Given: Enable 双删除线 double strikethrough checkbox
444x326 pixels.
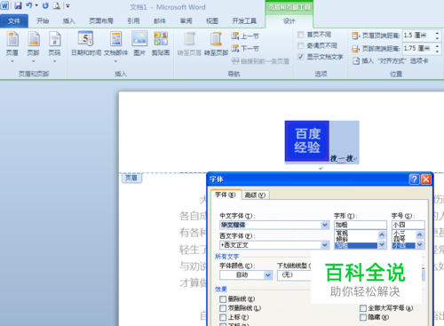Looking at the screenshot, I should click(223, 308).
